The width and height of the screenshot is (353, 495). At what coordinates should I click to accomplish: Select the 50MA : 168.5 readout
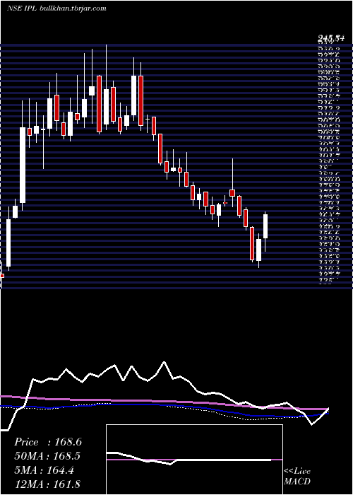coord(47,456)
